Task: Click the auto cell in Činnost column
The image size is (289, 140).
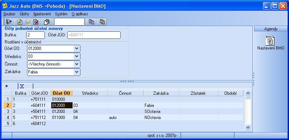Action: point(126,118)
